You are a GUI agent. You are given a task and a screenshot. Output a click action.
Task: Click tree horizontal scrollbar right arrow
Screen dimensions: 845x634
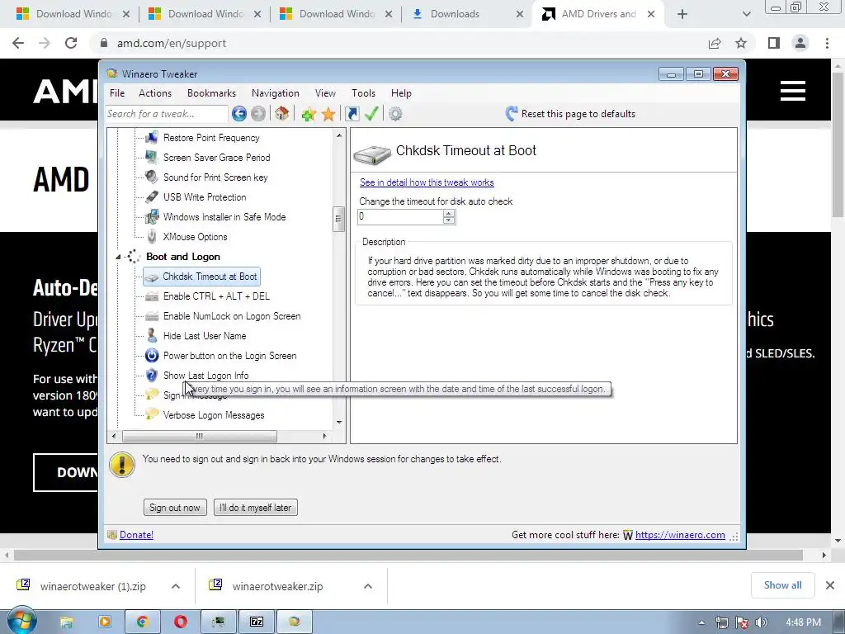(324, 436)
